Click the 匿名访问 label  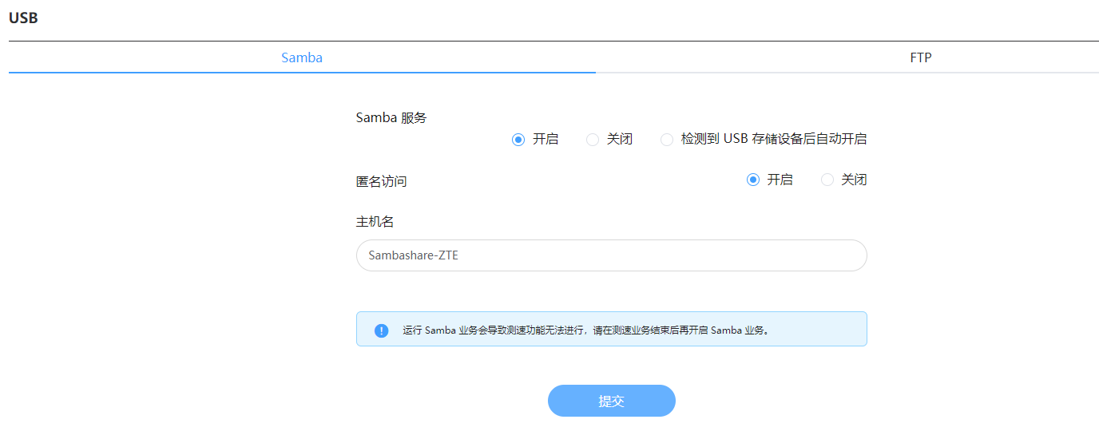[381, 182]
